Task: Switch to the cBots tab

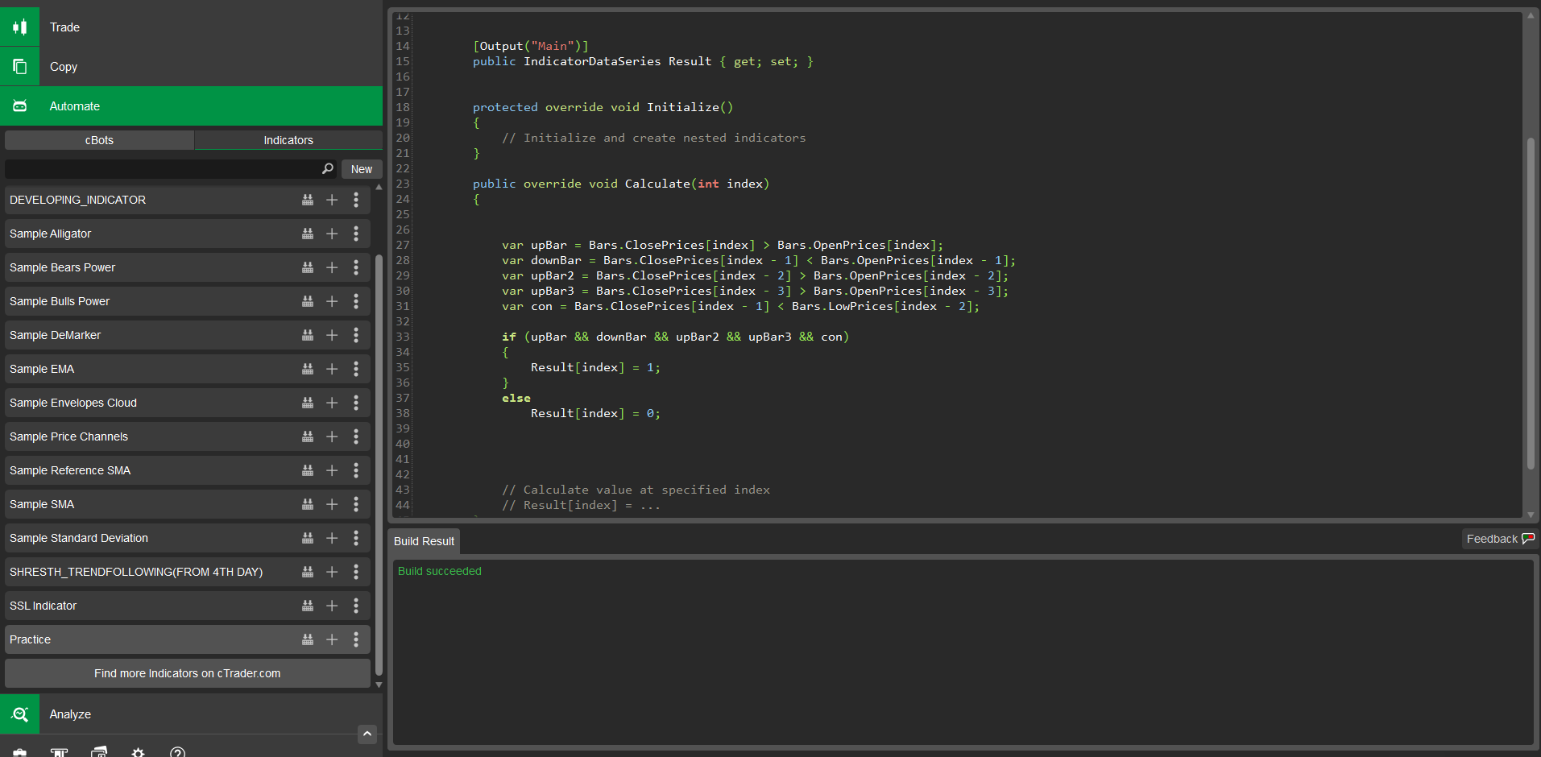Action: click(99, 140)
